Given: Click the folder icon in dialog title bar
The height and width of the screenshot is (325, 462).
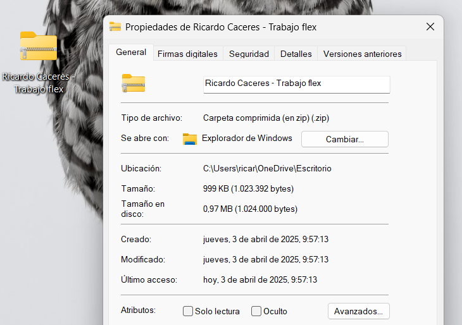Looking at the screenshot, I should pos(115,27).
